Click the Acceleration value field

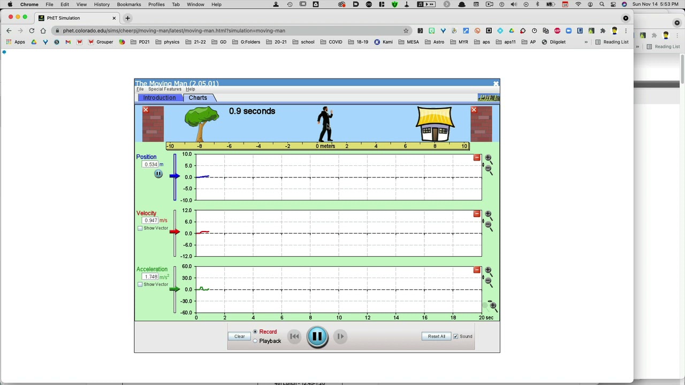[x=150, y=277]
